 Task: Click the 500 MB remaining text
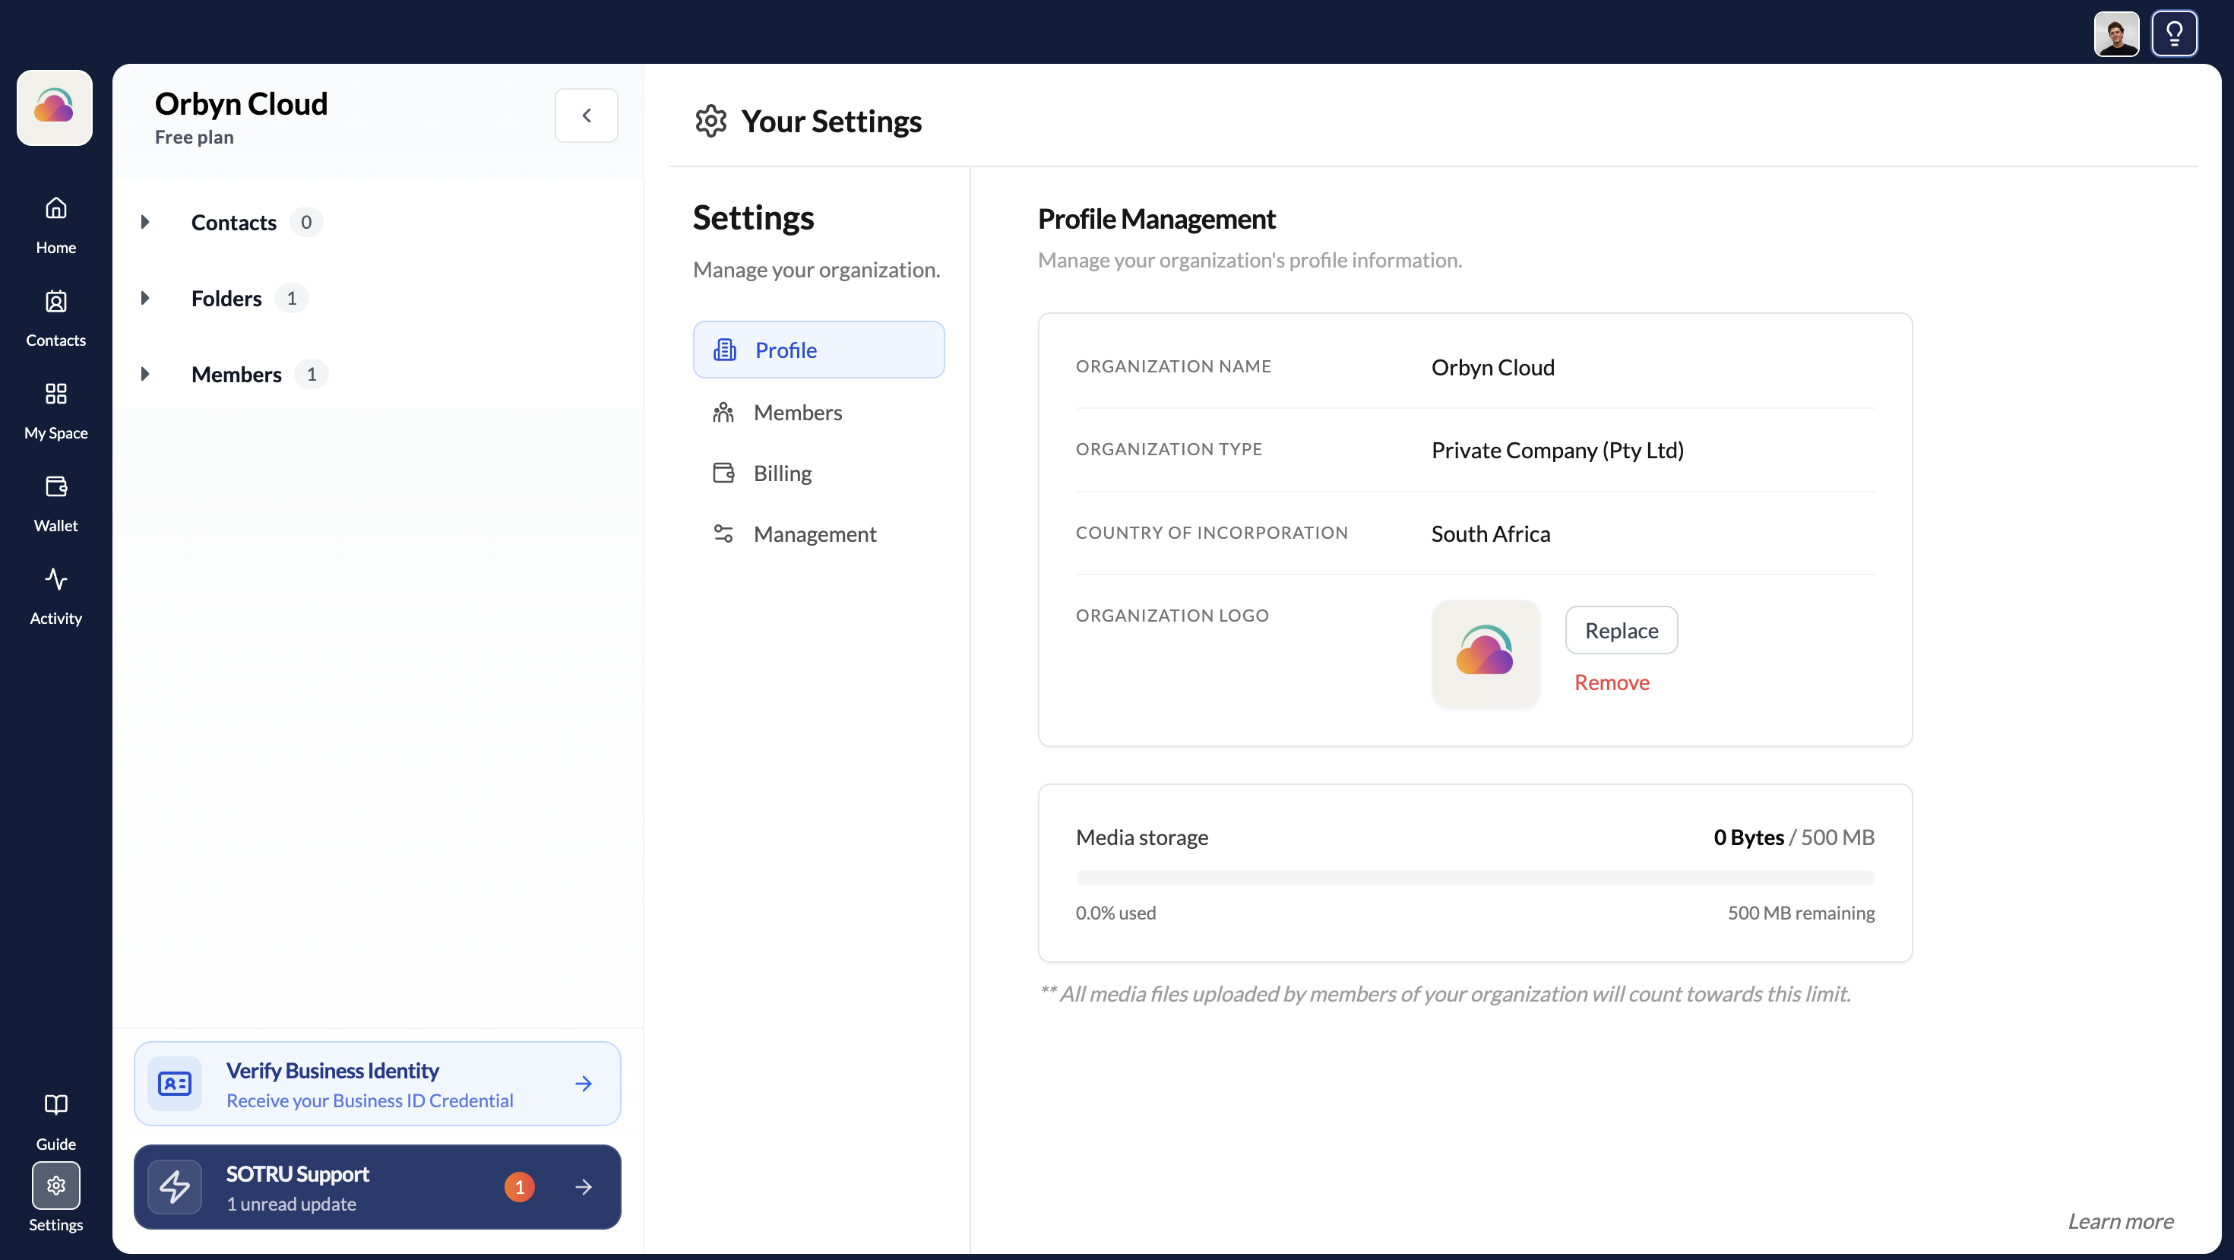[1800, 912]
